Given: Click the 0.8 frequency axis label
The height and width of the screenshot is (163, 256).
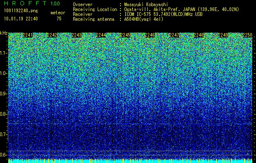Looking at the screenshot, I should (3, 114).
